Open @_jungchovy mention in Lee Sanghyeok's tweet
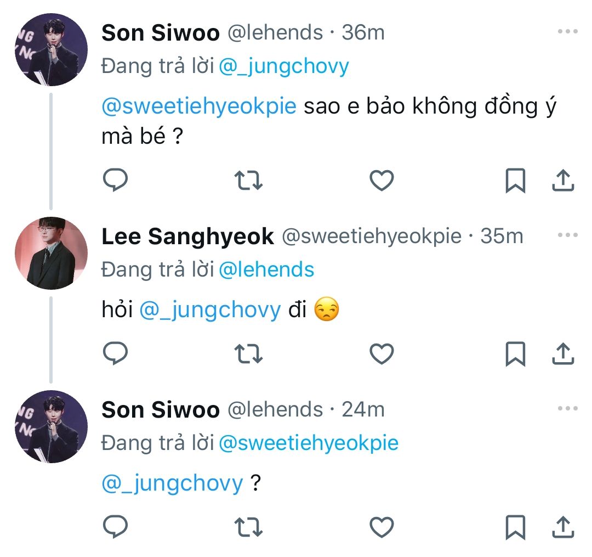Viewport: 592px width, 557px height. [x=210, y=311]
